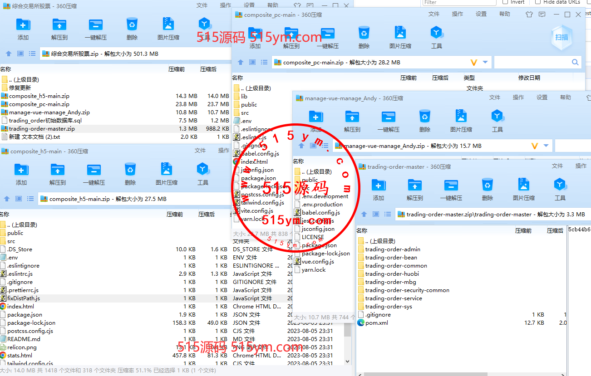Click 扫描 button in composite_pc-main window
The width and height of the screenshot is (591, 376).
point(561,37)
